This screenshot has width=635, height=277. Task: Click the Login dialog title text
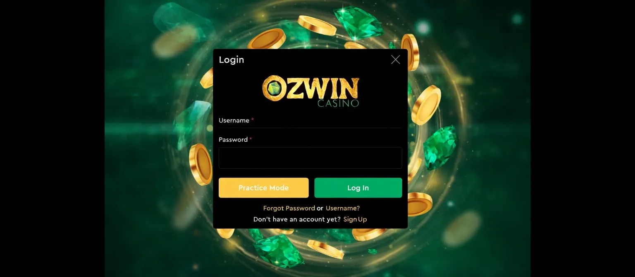pyautogui.click(x=232, y=60)
